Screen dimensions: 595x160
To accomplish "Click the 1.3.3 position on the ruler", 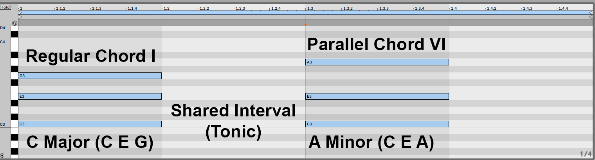I will pyautogui.click(x=383, y=8).
